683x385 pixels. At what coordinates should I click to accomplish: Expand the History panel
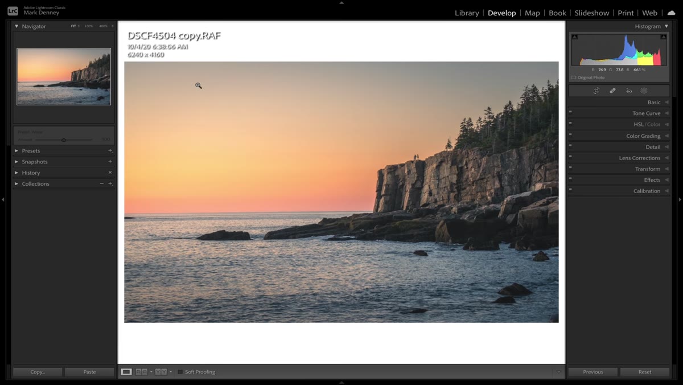coord(17,173)
